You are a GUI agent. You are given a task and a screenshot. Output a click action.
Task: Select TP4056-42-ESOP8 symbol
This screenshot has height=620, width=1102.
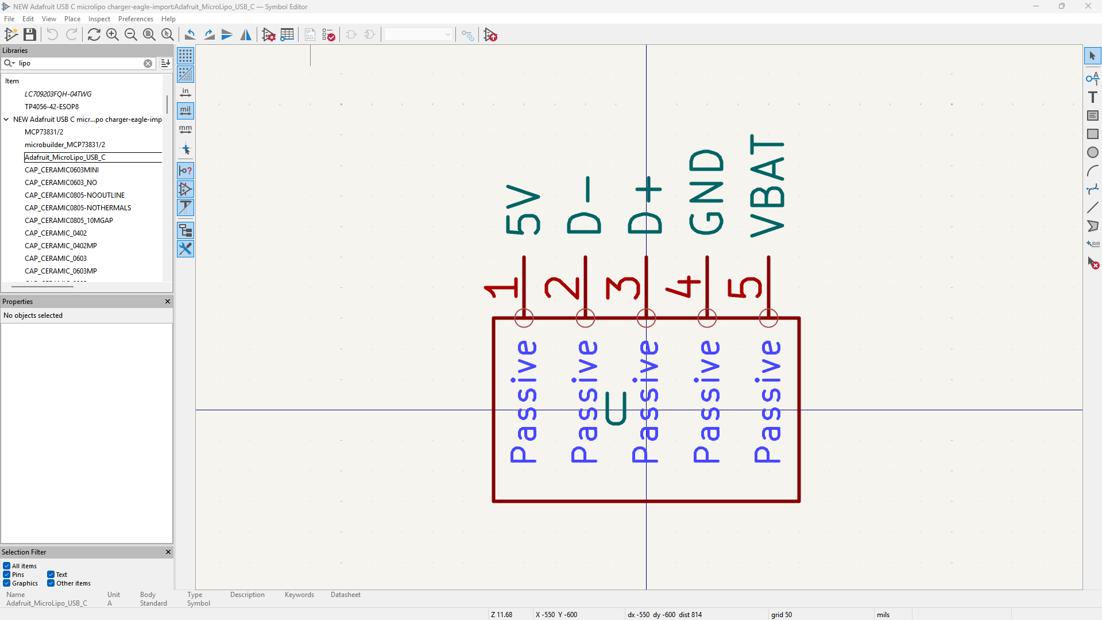(52, 107)
